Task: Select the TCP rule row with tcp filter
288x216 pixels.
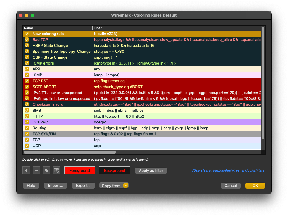Action: coord(142,140)
